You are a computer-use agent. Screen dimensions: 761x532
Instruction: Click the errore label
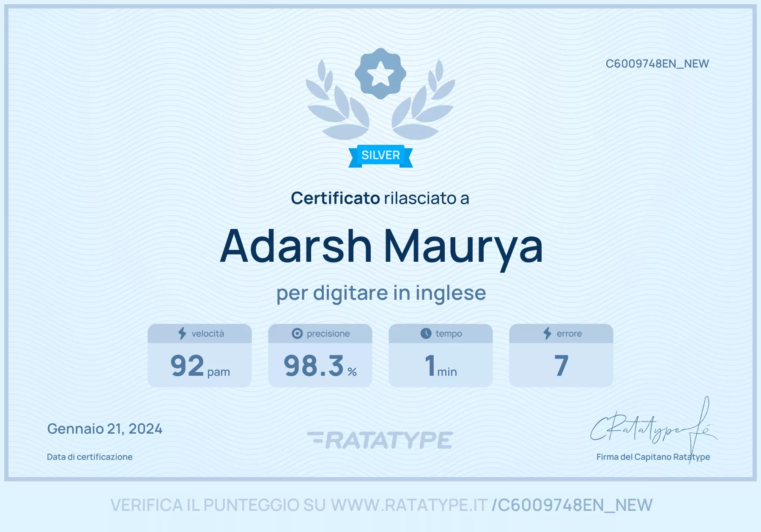(569, 334)
